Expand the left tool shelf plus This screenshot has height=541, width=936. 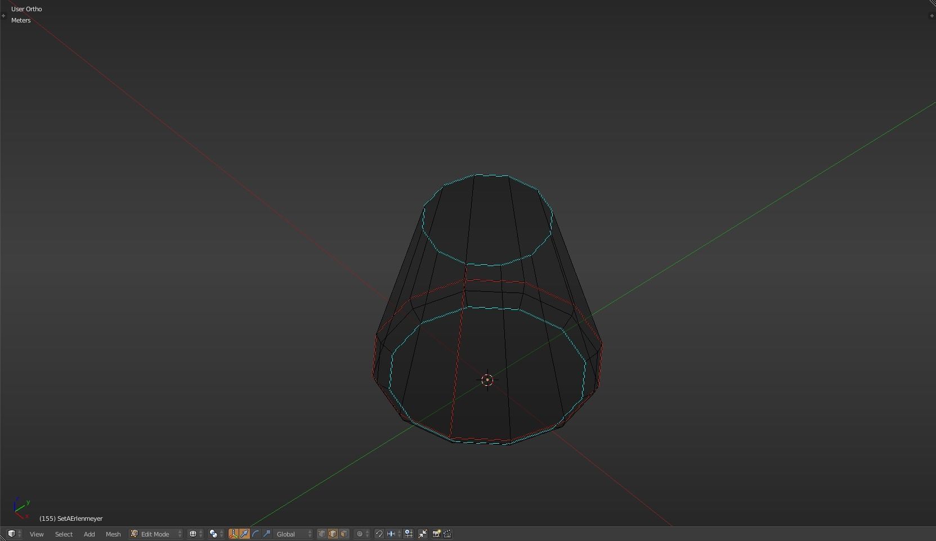tap(3, 15)
